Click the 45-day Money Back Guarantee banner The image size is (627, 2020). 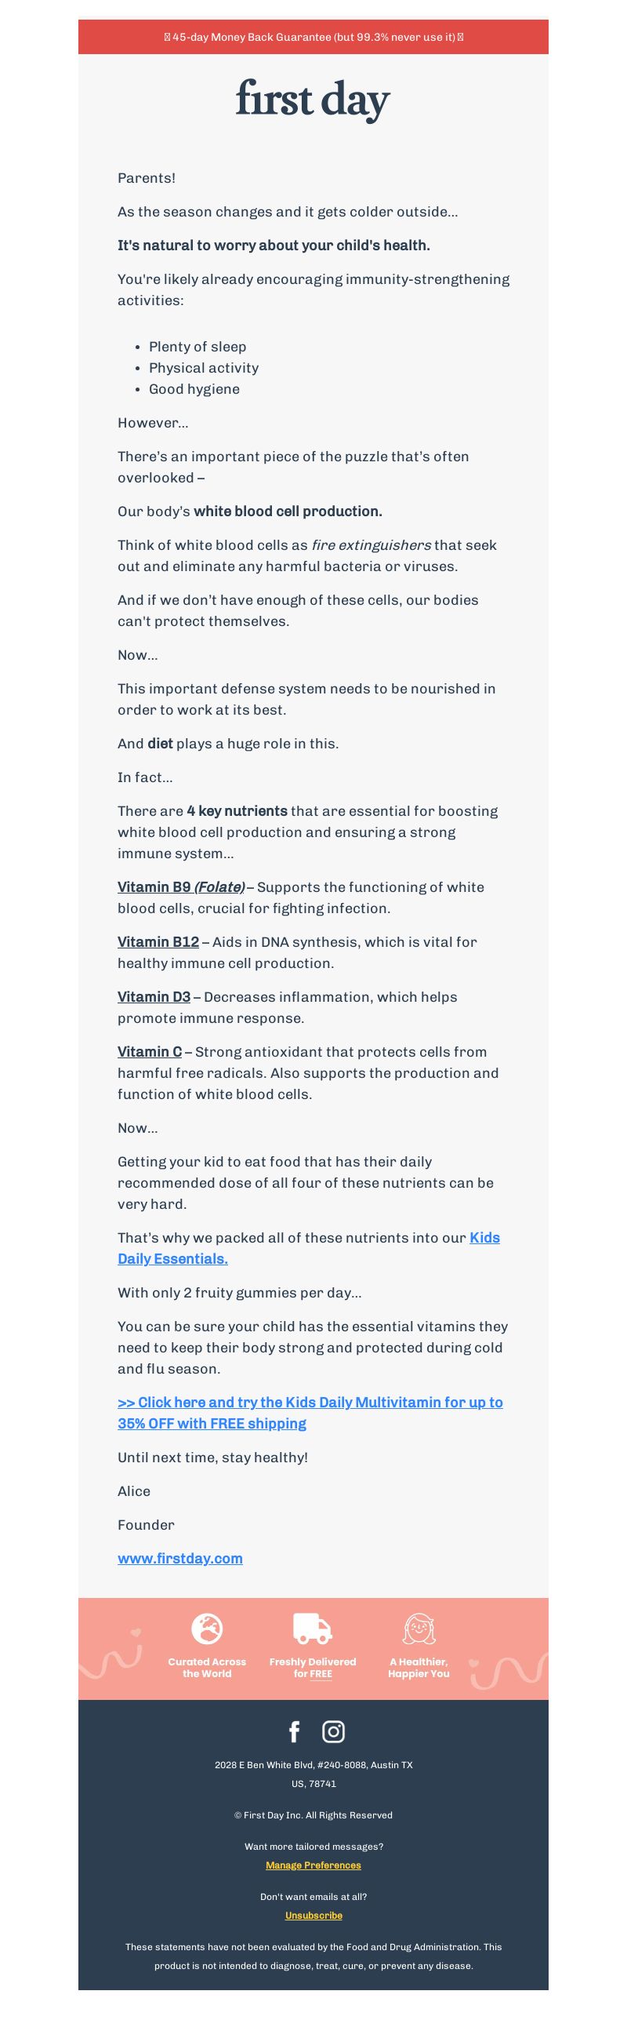coord(313,37)
